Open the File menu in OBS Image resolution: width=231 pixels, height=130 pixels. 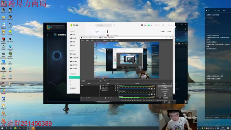83,40
